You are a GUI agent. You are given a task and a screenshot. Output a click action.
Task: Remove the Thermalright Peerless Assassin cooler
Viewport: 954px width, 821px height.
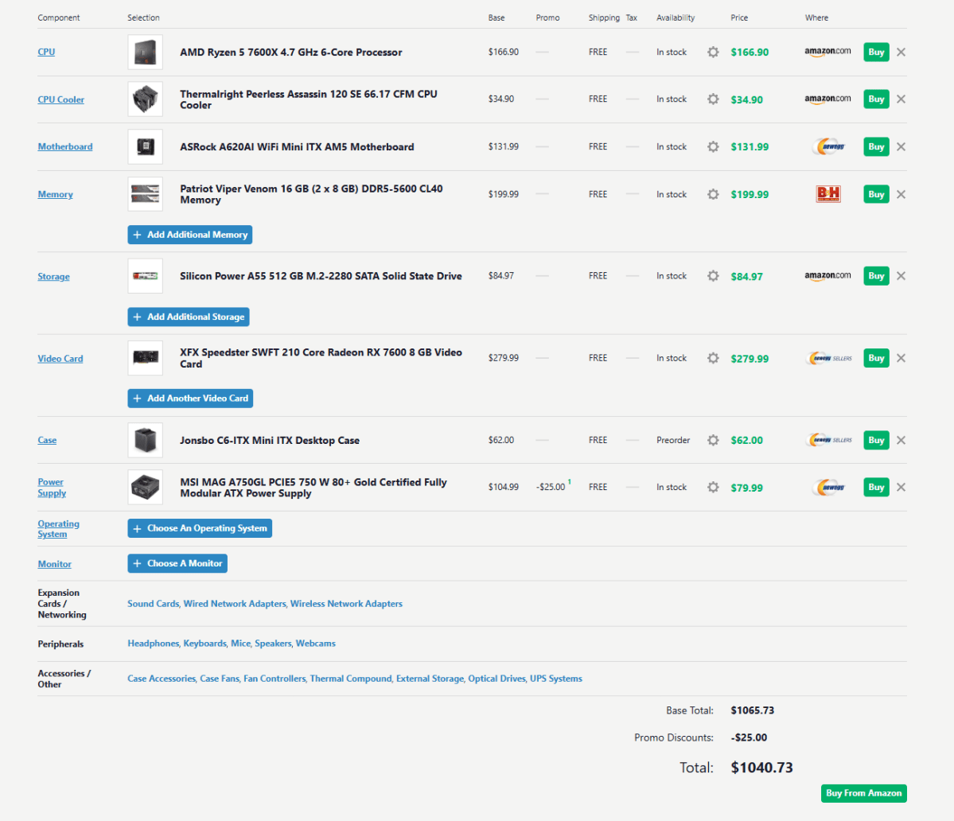901,99
